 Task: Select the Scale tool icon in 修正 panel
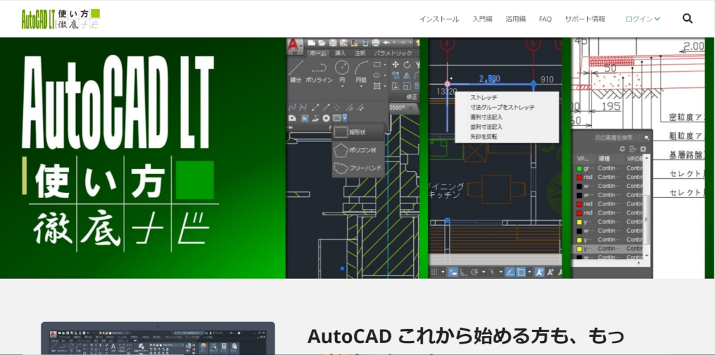click(407, 86)
